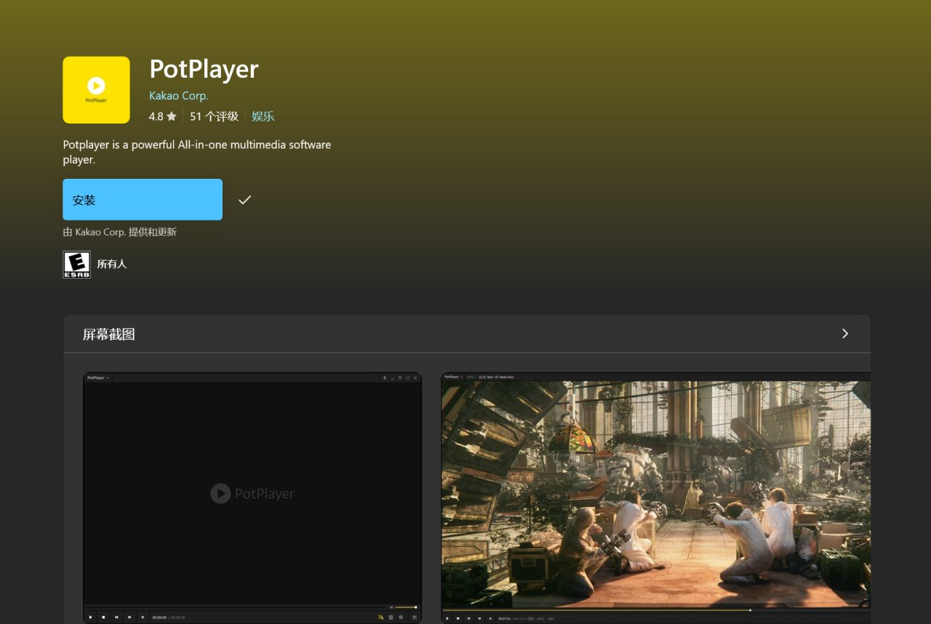Click the 4.8 star rating
931x624 pixels.
click(163, 116)
